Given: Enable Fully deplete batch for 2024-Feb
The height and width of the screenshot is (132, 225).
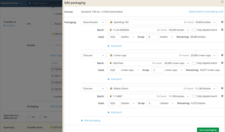Looking at the screenshot, I should [x=194, y=63].
